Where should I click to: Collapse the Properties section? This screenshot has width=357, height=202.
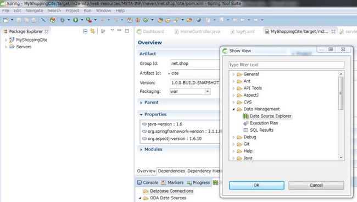tap(141, 115)
